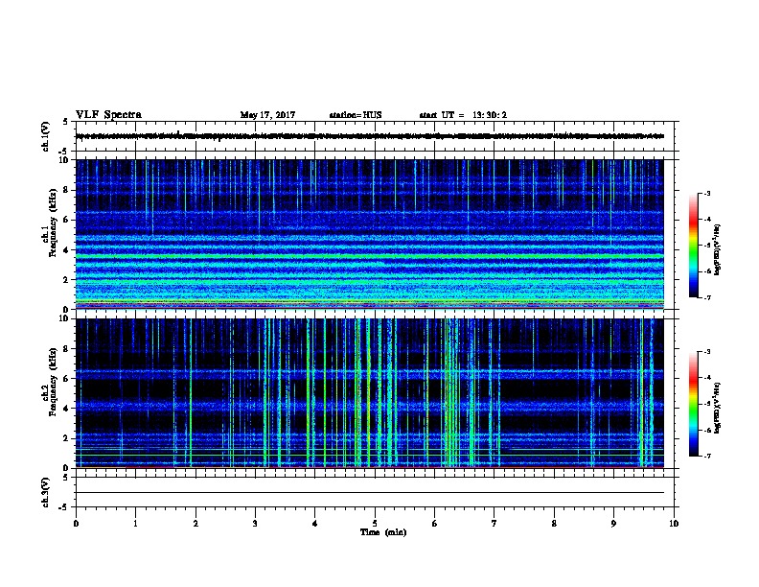Click the ch.1 voltage waveform trace

click(370, 136)
